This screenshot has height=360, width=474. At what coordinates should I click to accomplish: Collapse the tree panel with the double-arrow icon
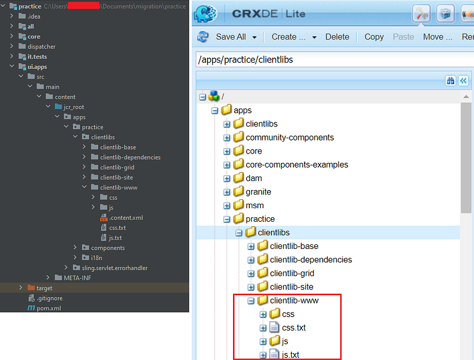coord(463,81)
